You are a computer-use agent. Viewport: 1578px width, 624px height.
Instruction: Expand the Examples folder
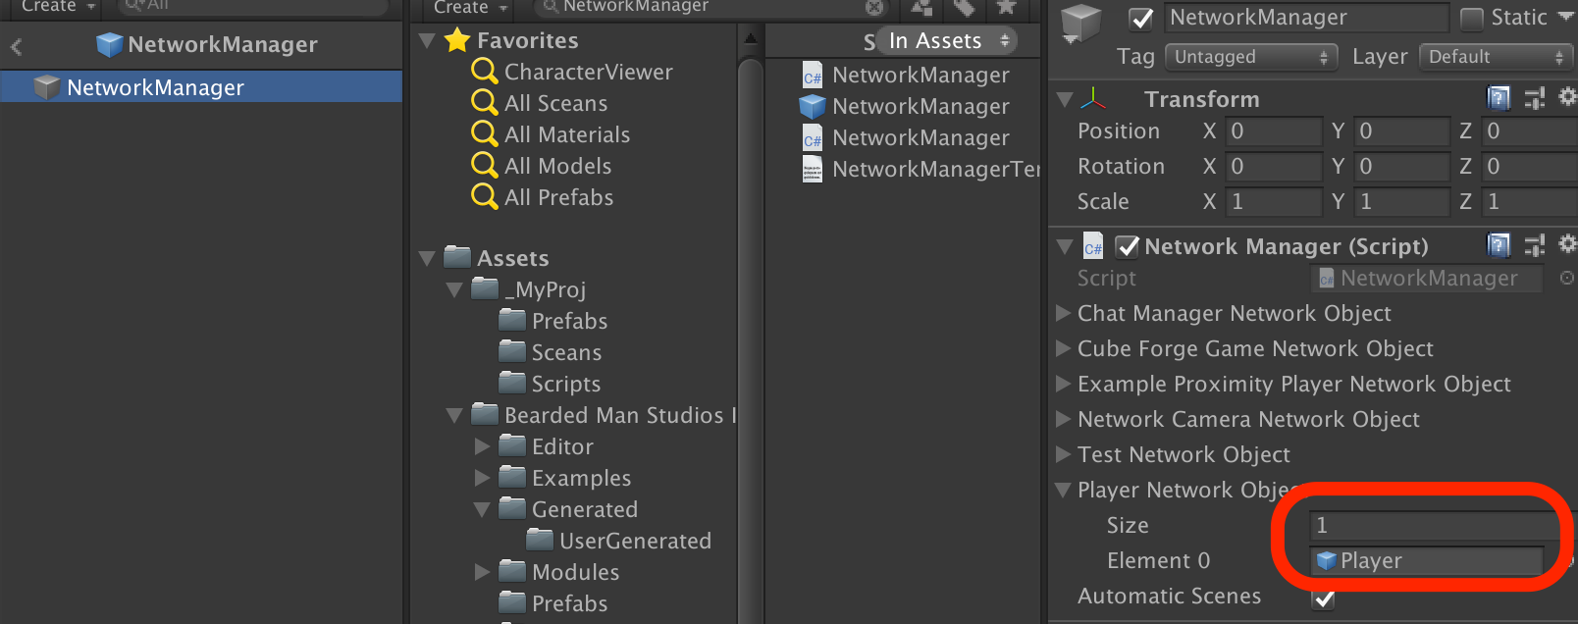(x=482, y=479)
